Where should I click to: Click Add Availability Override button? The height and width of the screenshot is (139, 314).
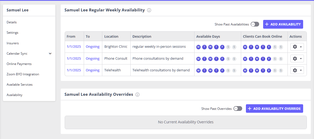point(274,108)
